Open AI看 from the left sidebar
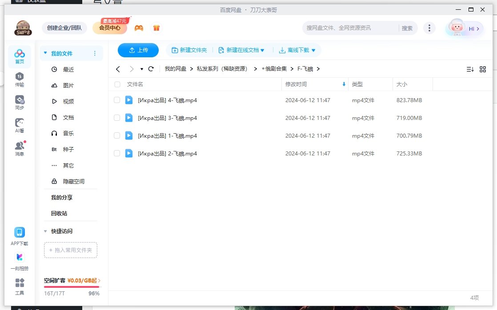 19,124
